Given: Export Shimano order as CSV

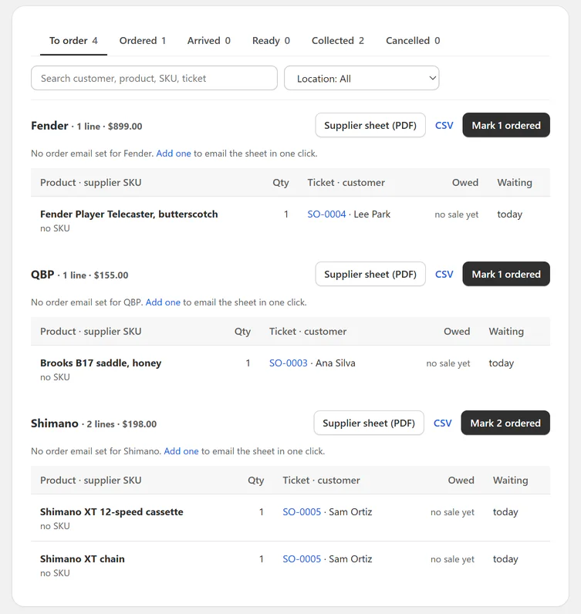Looking at the screenshot, I should point(442,423).
